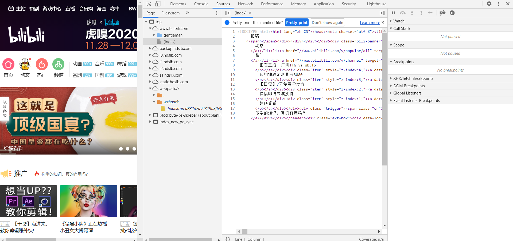Open the Lighthouse tab
This screenshot has width=513, height=241.
point(376,4)
